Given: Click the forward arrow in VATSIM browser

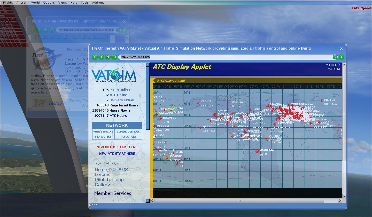Looking at the screenshot, I should click(101, 57).
